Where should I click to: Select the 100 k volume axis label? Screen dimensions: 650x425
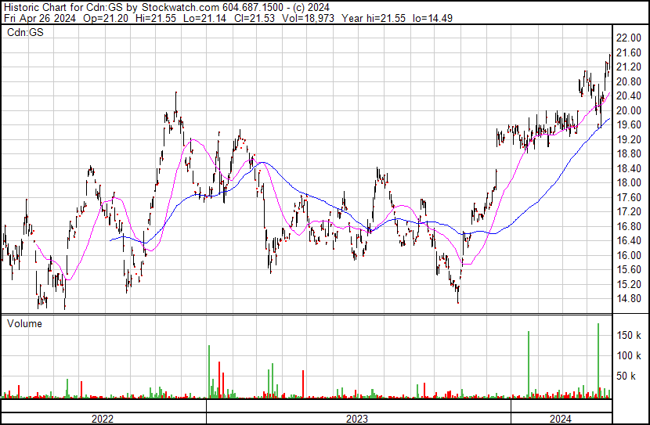coord(630,355)
